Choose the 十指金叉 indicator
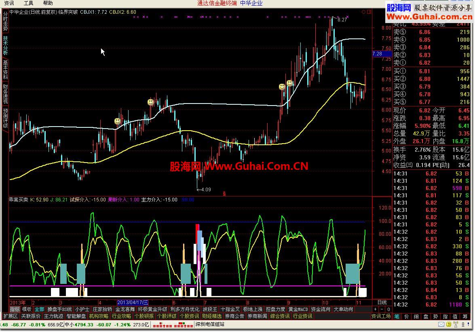The image size is (475, 332). [x=230, y=309]
